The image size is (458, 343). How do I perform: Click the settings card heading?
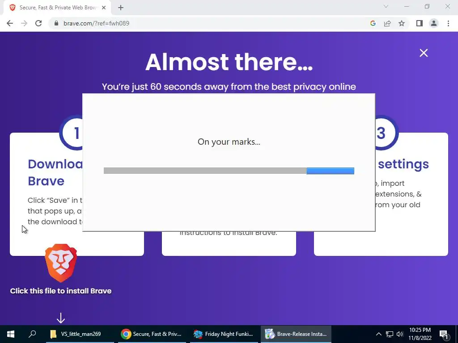point(403,164)
